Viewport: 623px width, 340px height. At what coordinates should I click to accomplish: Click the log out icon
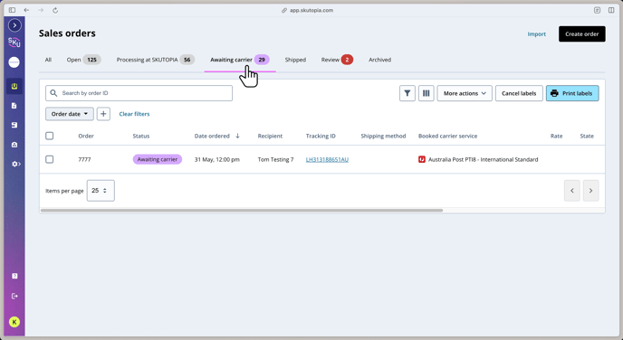click(14, 296)
